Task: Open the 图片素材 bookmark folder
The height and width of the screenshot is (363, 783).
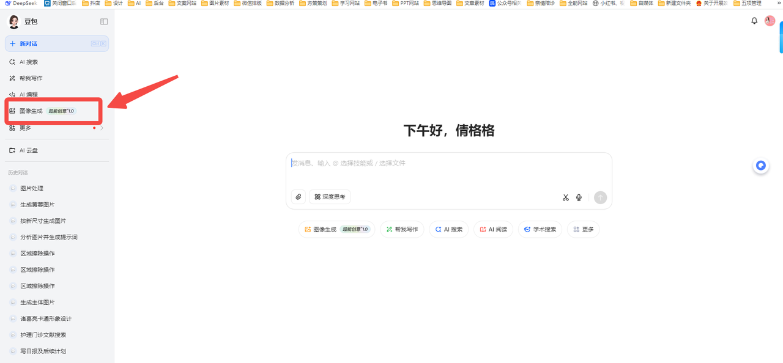Action: click(x=215, y=3)
